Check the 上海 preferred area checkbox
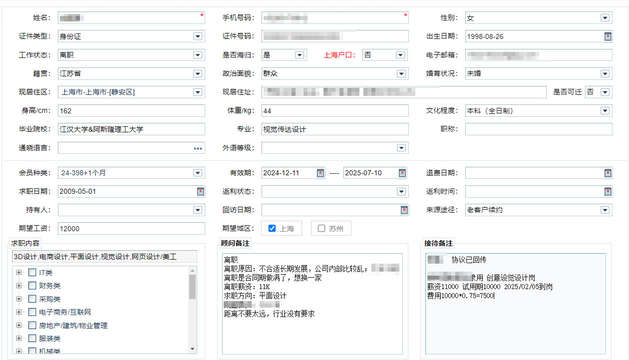Viewport: 629px width, 360px height. point(272,228)
